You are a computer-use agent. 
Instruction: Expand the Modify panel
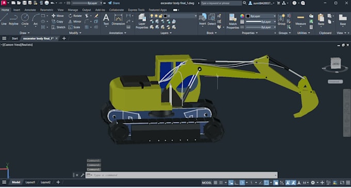75,33
